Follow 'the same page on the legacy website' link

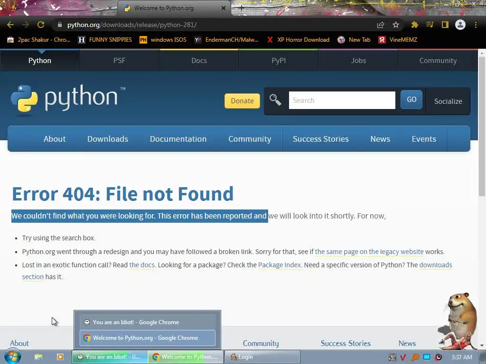point(369,252)
